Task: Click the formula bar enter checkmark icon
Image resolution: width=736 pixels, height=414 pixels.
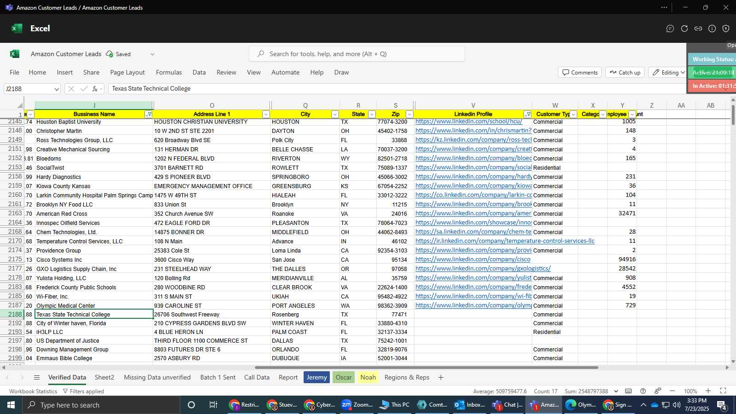Action: (84, 89)
